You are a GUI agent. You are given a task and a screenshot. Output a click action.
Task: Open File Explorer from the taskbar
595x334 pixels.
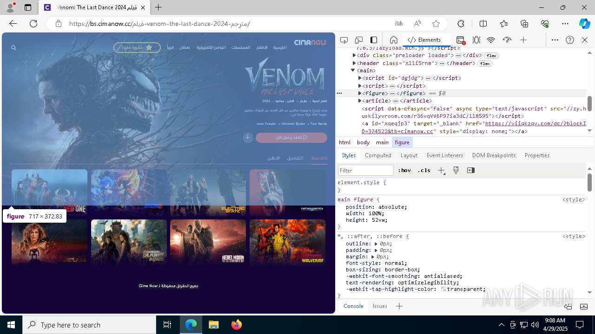[214, 325]
